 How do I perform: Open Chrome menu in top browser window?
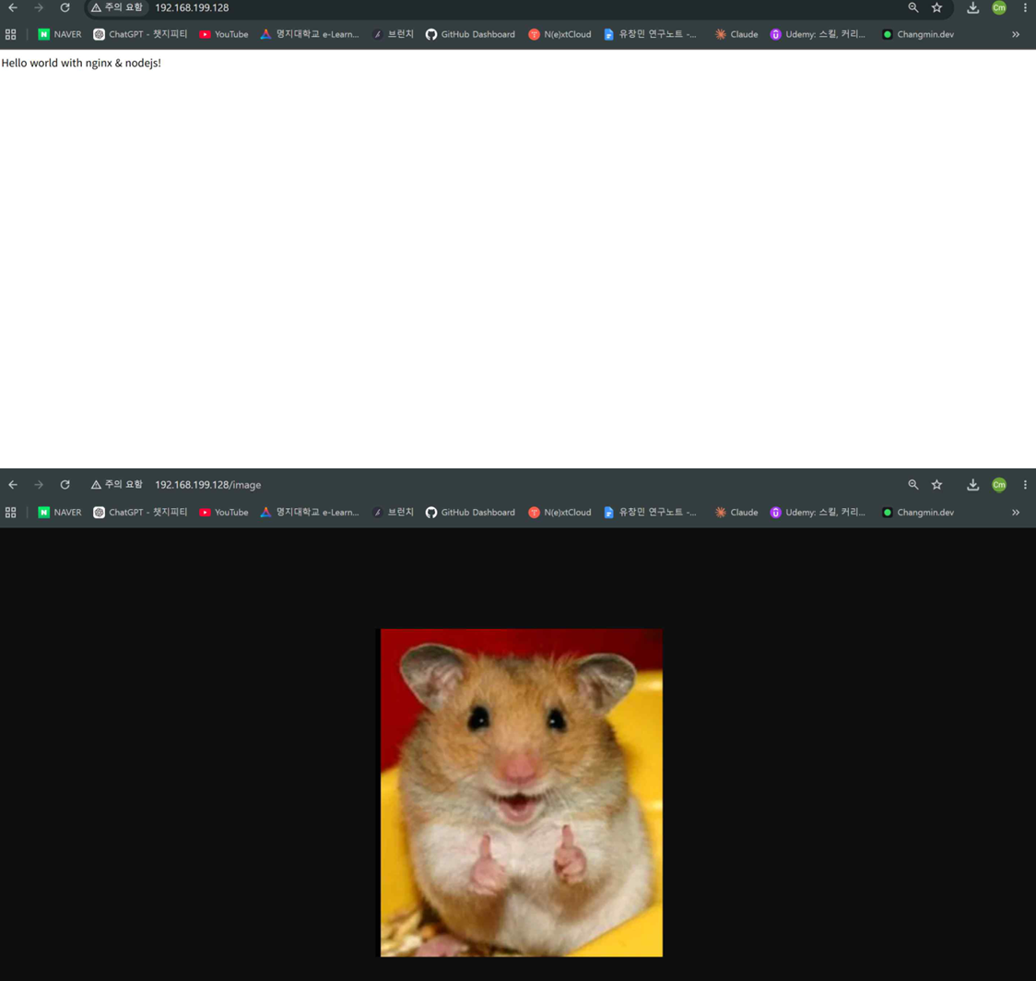click(x=1025, y=8)
